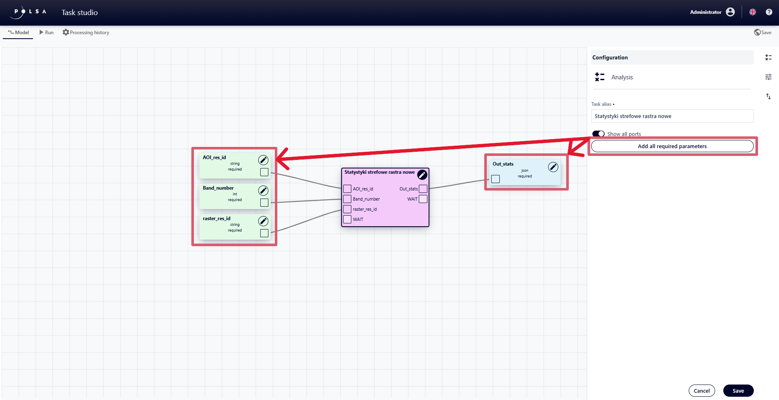Check the WAIT port checkbox
Image resolution: width=779 pixels, height=400 pixels.
347,219
